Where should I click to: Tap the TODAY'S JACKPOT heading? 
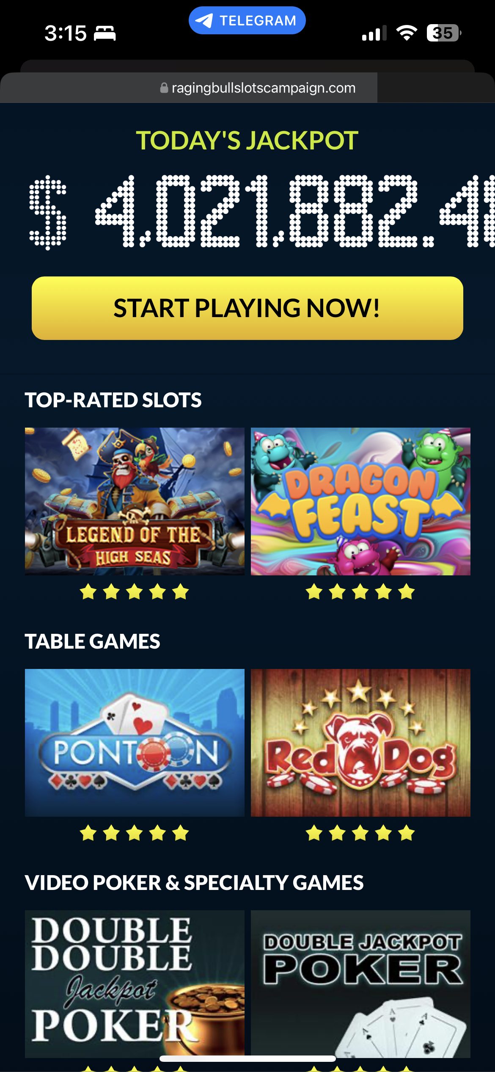pos(247,141)
